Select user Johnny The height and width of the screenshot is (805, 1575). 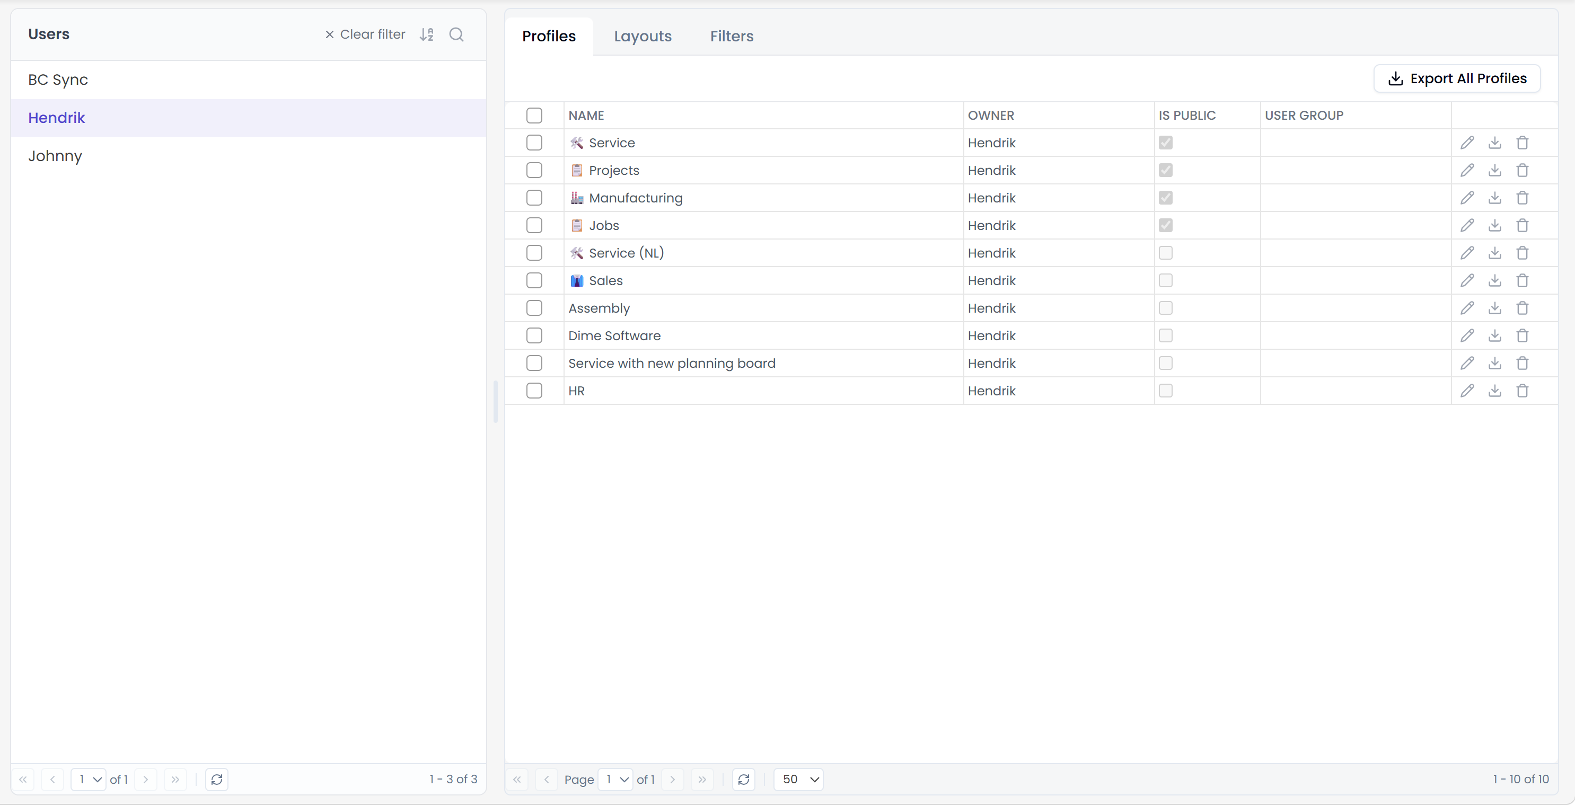tap(248, 156)
